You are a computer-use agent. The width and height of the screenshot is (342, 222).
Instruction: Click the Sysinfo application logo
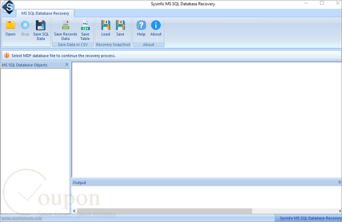tap(8, 7)
